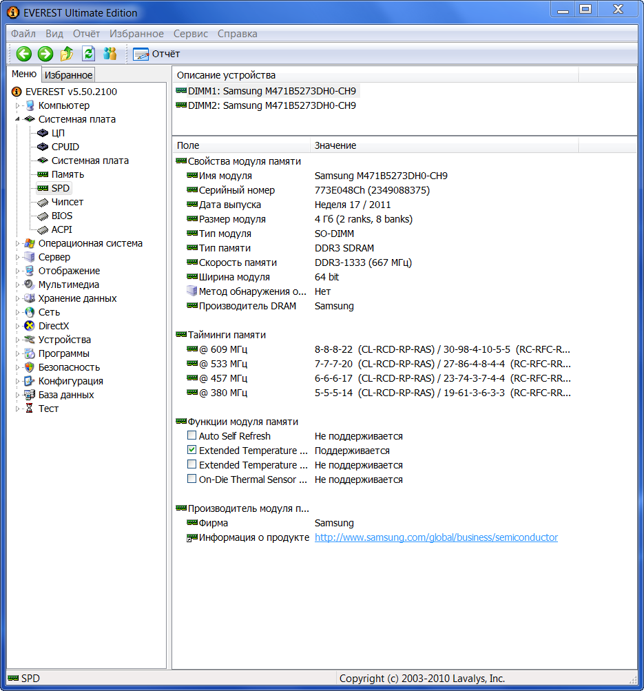
Task: Expand the Компьютер tree node arrow
Action: coord(18,106)
